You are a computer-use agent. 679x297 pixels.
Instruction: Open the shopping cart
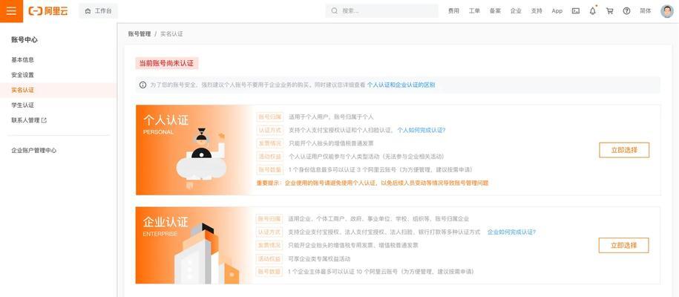click(610, 11)
